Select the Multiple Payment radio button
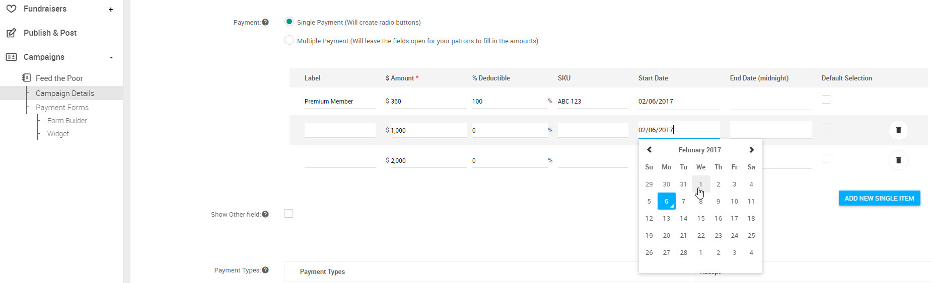This screenshot has width=932, height=283. (x=289, y=40)
